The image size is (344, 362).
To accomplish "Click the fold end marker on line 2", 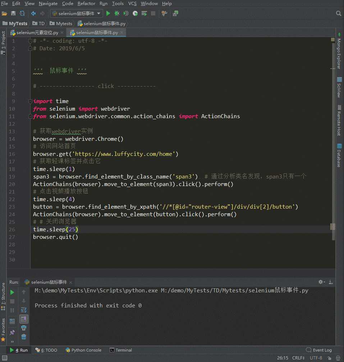I will point(30,48).
